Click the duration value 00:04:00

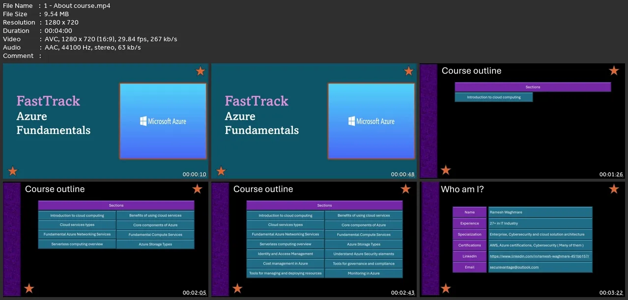pyautogui.click(x=58, y=31)
